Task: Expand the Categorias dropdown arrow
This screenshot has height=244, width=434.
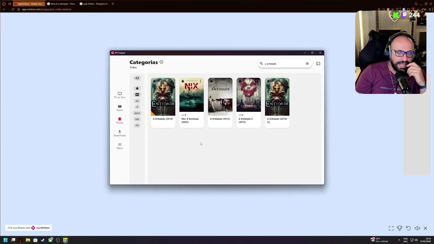Action: 161,62
